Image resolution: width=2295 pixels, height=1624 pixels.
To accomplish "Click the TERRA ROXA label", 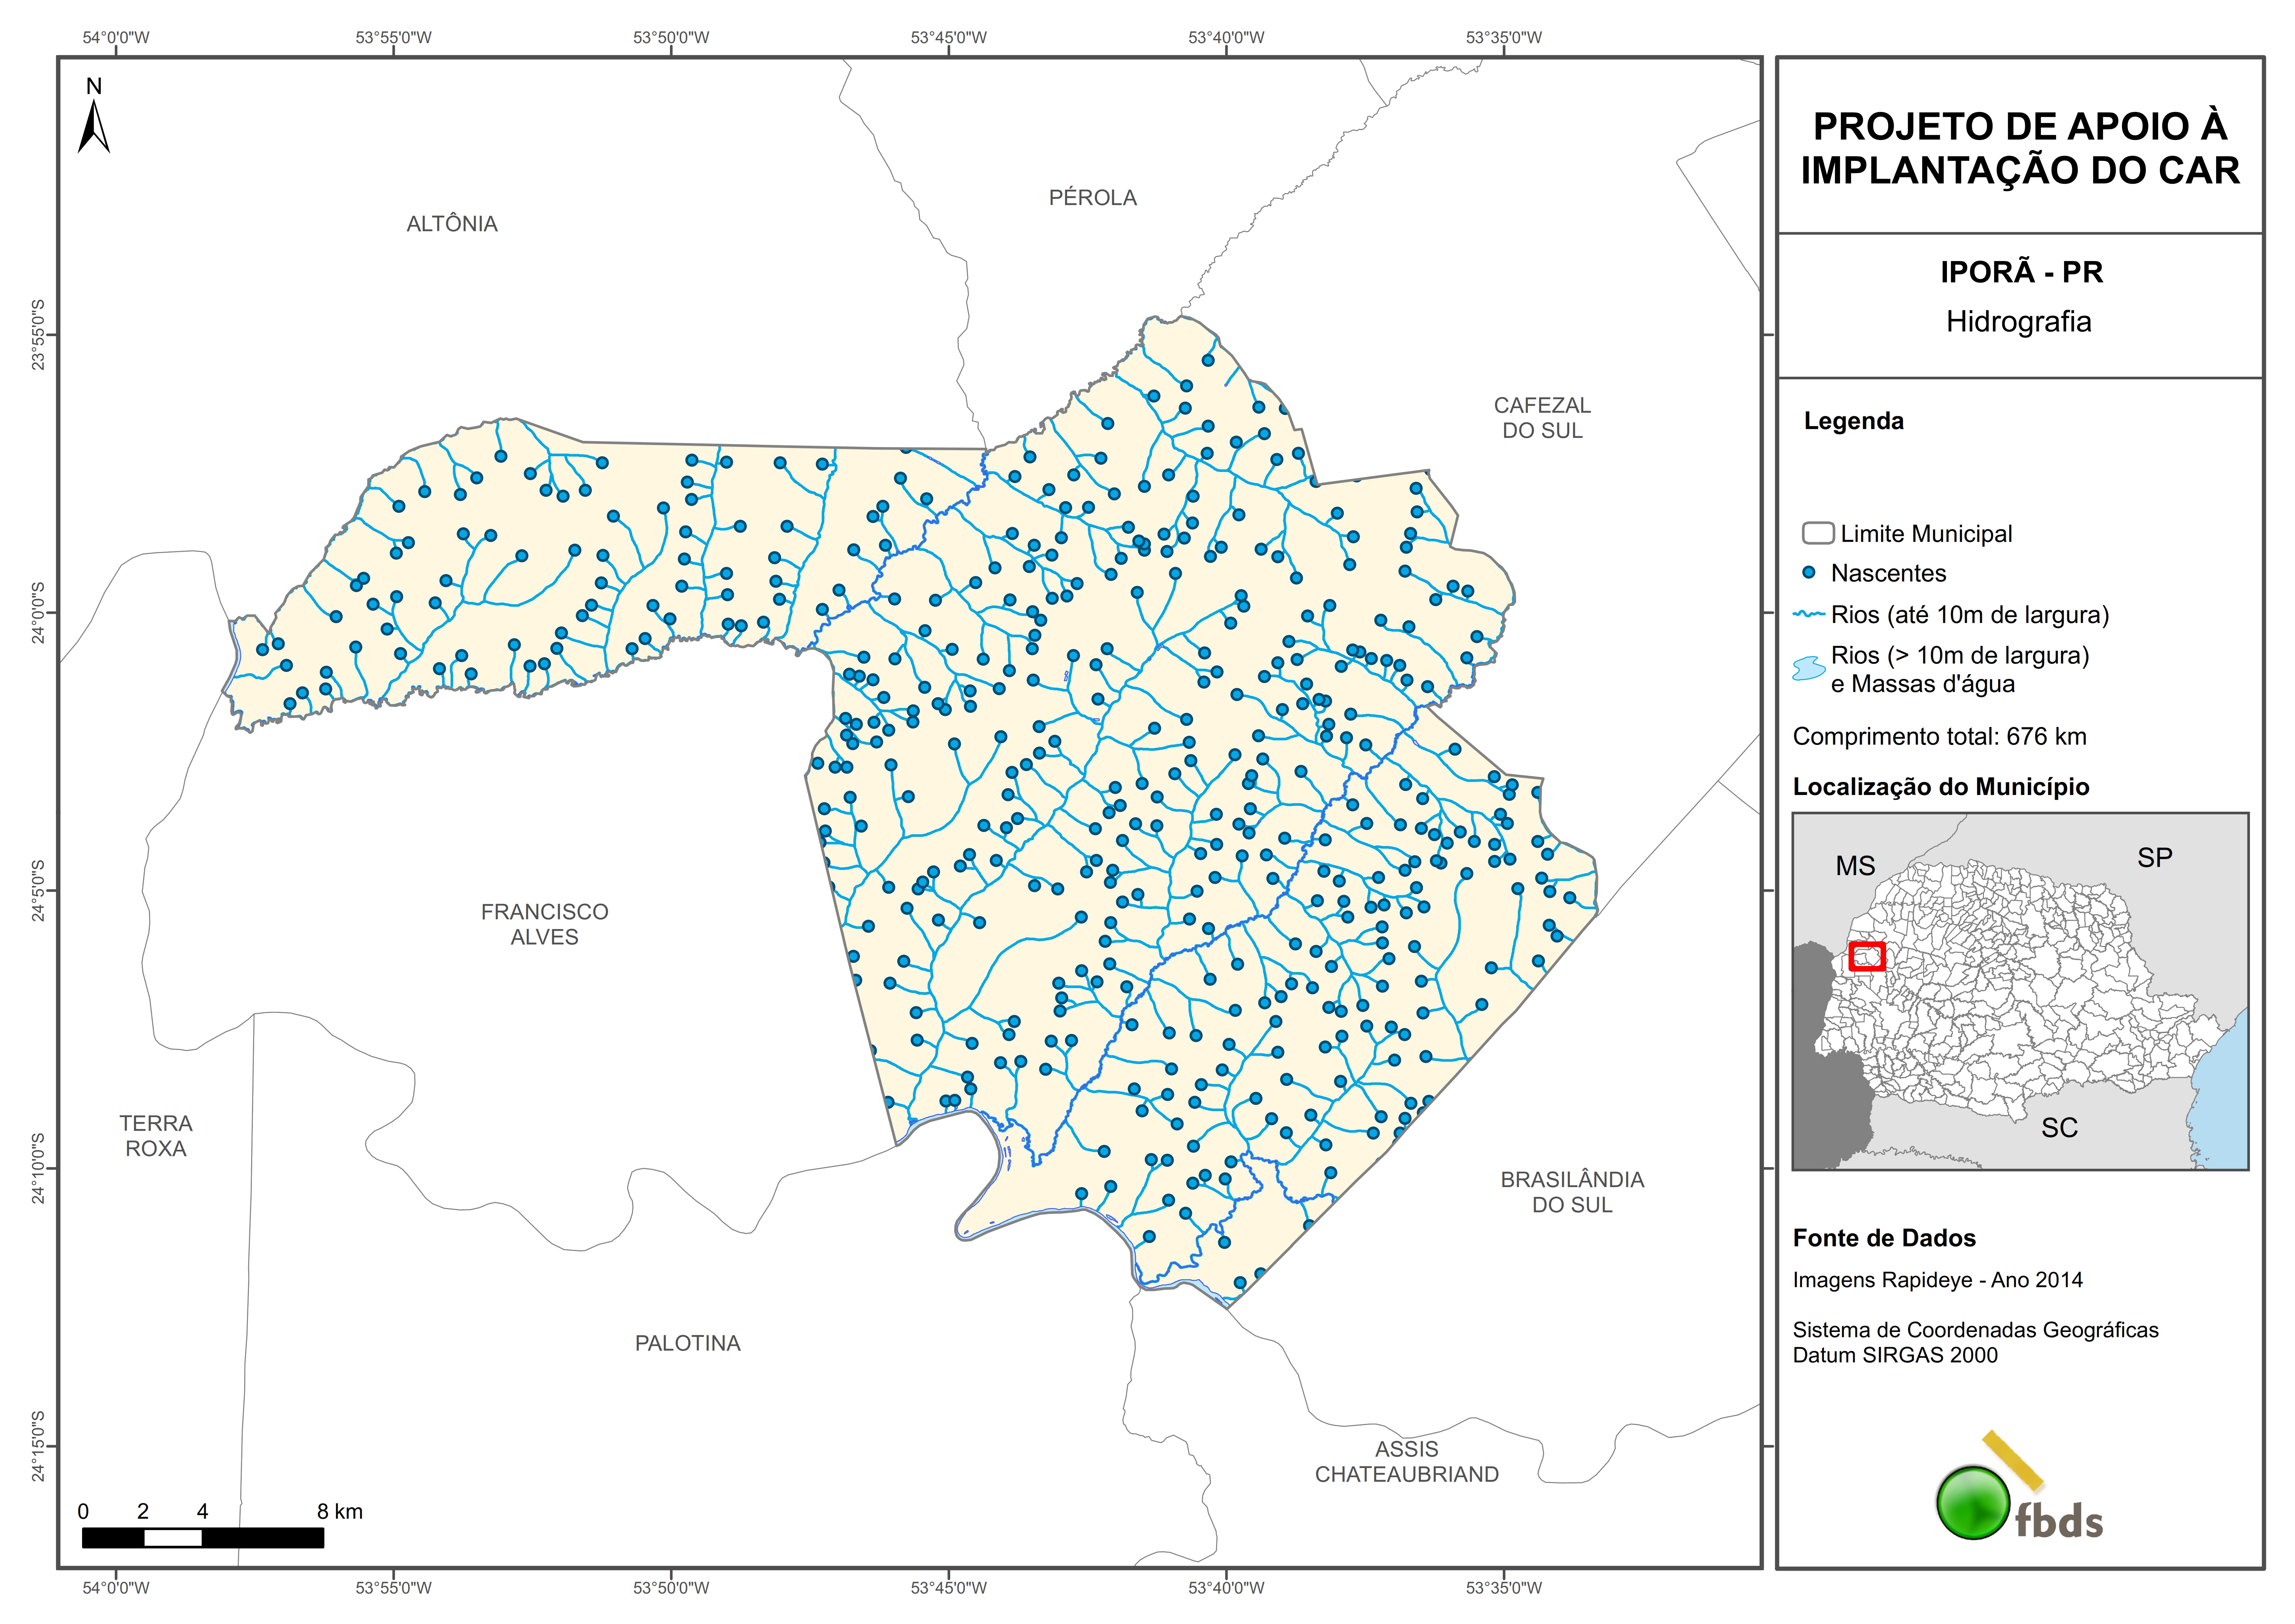I will (156, 1136).
